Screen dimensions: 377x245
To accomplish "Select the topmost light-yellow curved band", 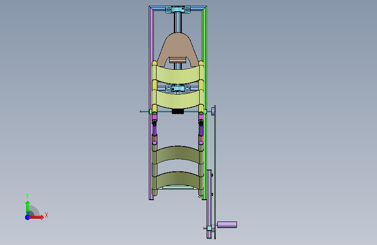I will [178, 75].
